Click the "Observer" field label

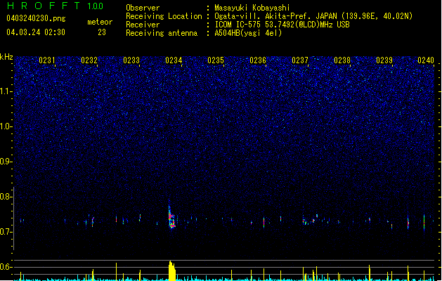[x=143, y=8]
